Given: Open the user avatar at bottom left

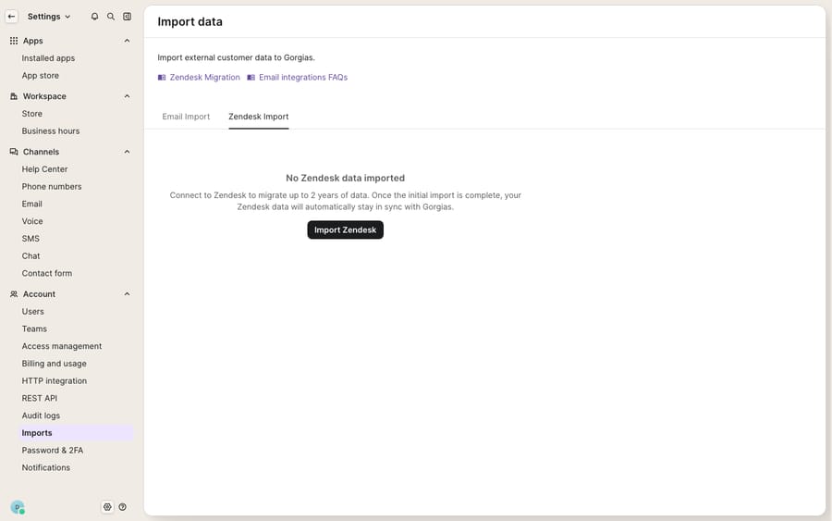Looking at the screenshot, I should click(18, 507).
